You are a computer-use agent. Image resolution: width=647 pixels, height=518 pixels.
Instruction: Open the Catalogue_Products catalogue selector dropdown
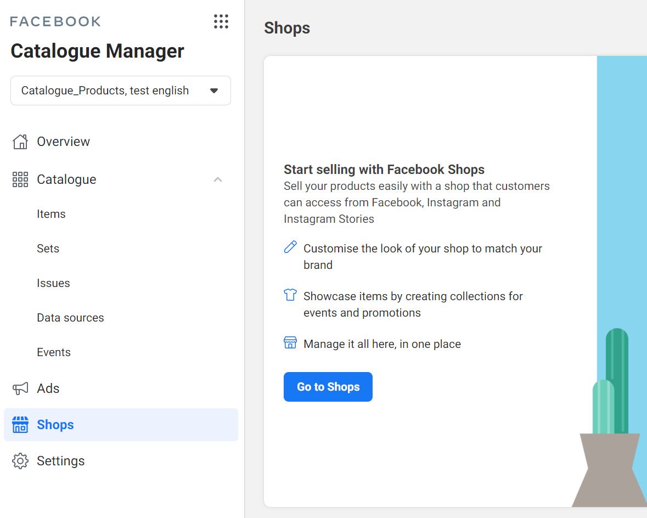[x=120, y=91]
